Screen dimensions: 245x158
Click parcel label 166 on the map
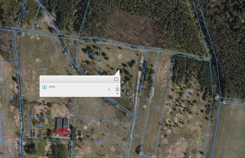point(137,136)
